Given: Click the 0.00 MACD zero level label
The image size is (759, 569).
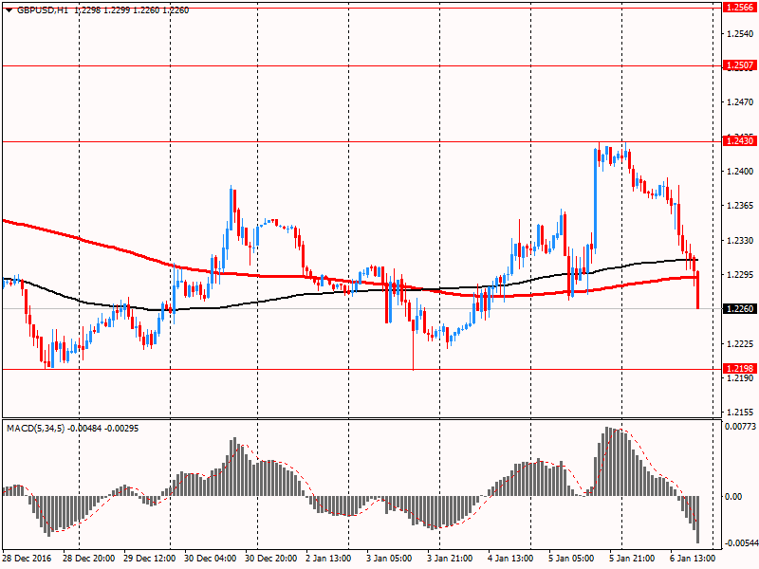Looking at the screenshot, I should 732,497.
